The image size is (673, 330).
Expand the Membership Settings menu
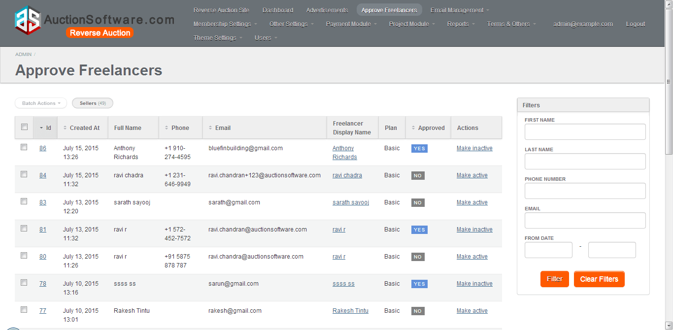(x=225, y=24)
